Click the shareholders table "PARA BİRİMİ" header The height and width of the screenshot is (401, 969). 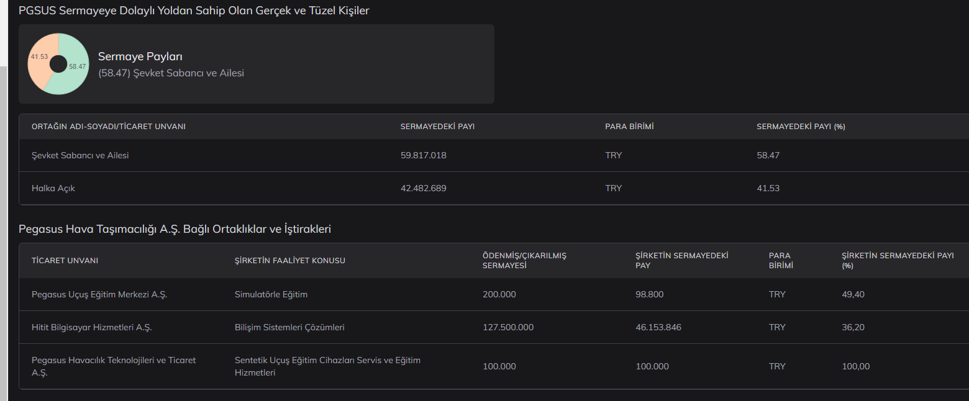(630, 127)
